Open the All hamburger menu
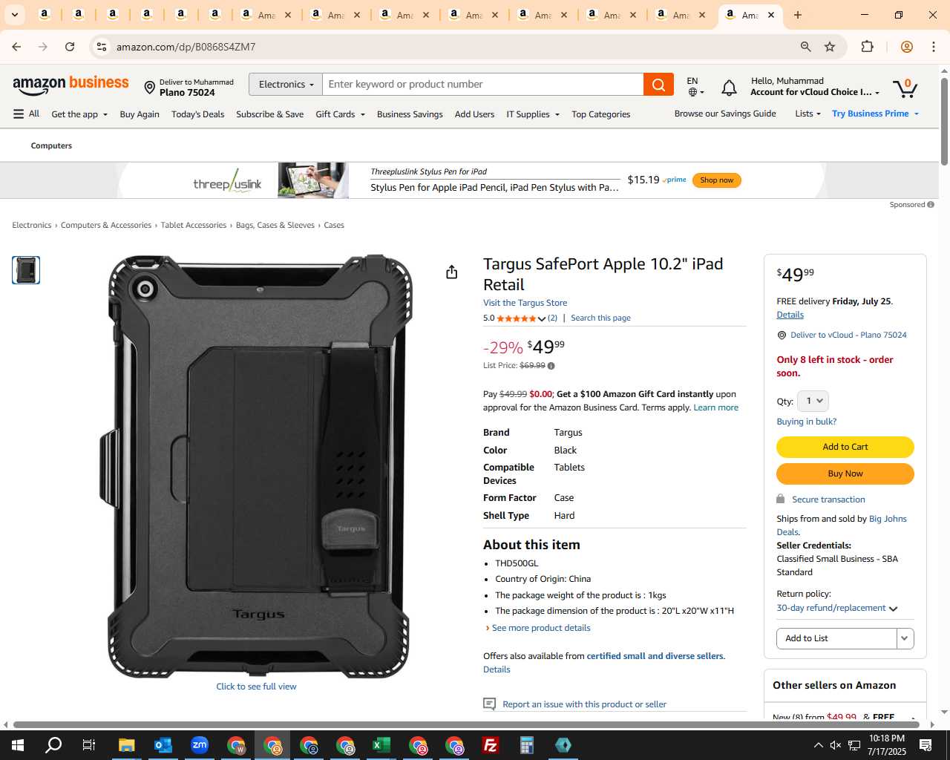 (26, 114)
